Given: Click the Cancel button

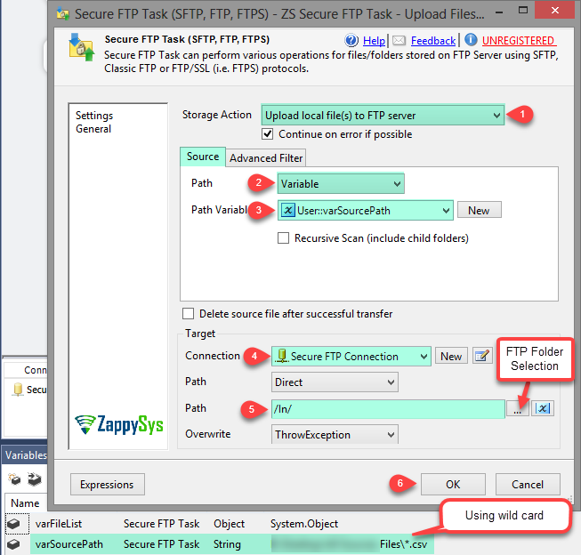Looking at the screenshot, I should pyautogui.click(x=528, y=484).
